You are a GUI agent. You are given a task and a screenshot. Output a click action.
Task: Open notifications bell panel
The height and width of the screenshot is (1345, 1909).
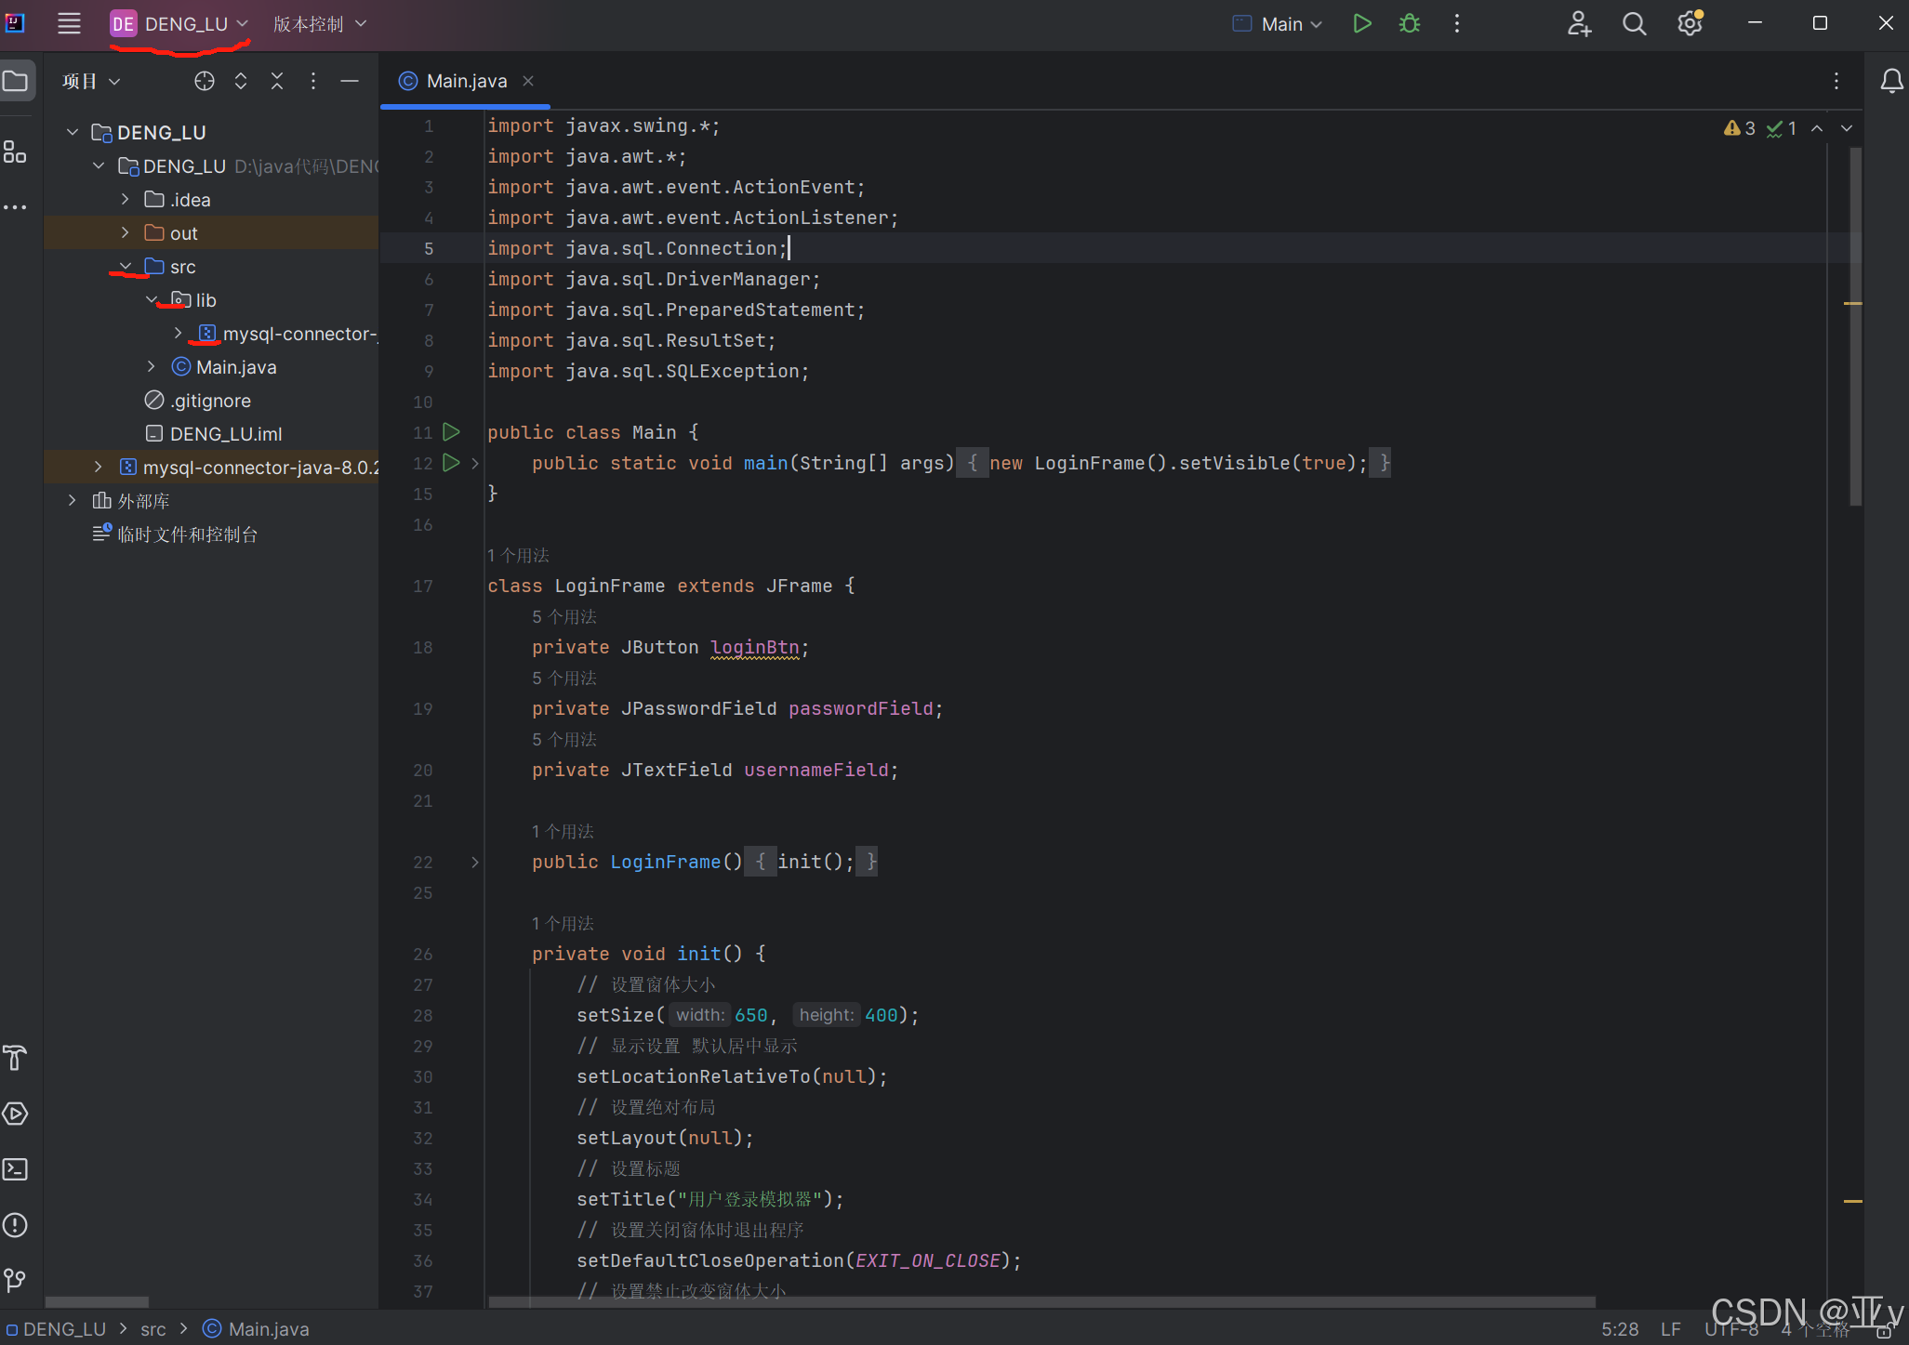coord(1891,82)
